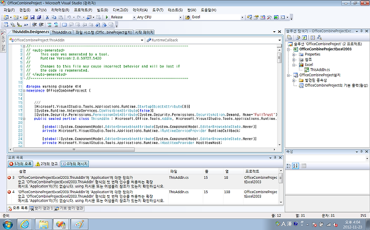This screenshot has height=230, width=370.
Task: Open the 디버그(D) menu
Action: tap(120, 10)
